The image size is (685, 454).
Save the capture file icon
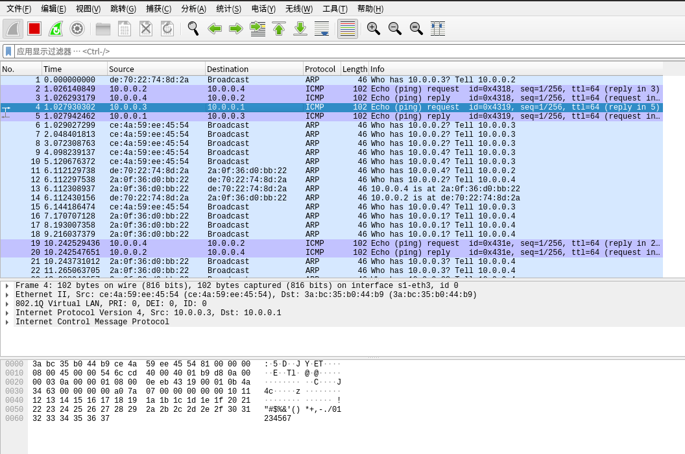pyautogui.click(x=125, y=29)
